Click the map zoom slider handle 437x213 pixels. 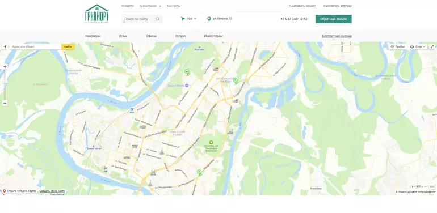point(5,81)
